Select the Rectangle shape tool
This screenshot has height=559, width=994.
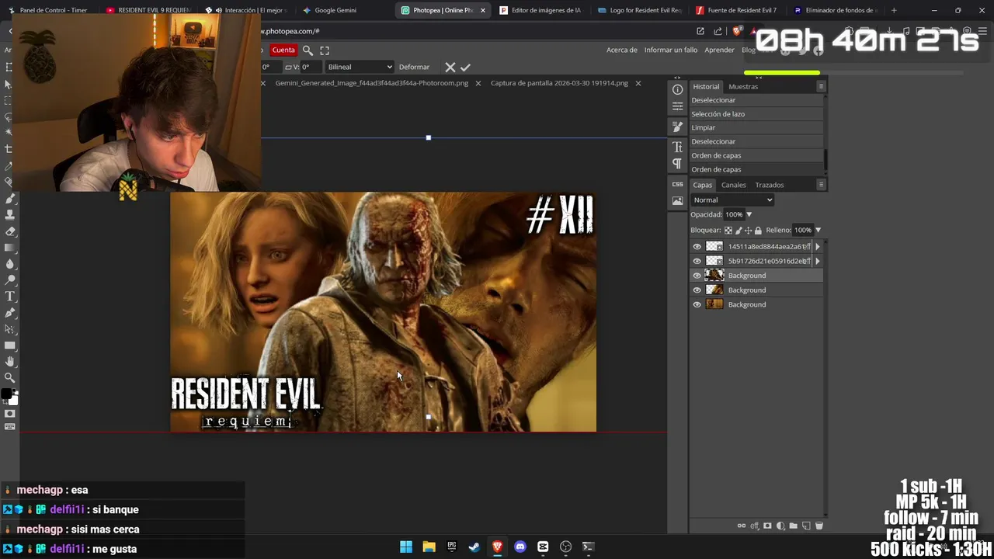pyautogui.click(x=10, y=345)
